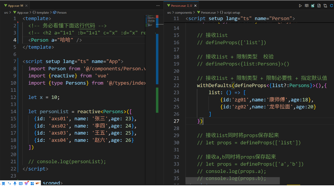Open the IME skin shirt icon

pyautogui.click(x=27, y=183)
